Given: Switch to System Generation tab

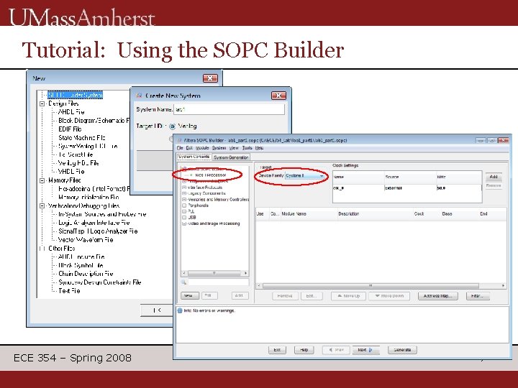Looking at the screenshot, I should (x=231, y=157).
